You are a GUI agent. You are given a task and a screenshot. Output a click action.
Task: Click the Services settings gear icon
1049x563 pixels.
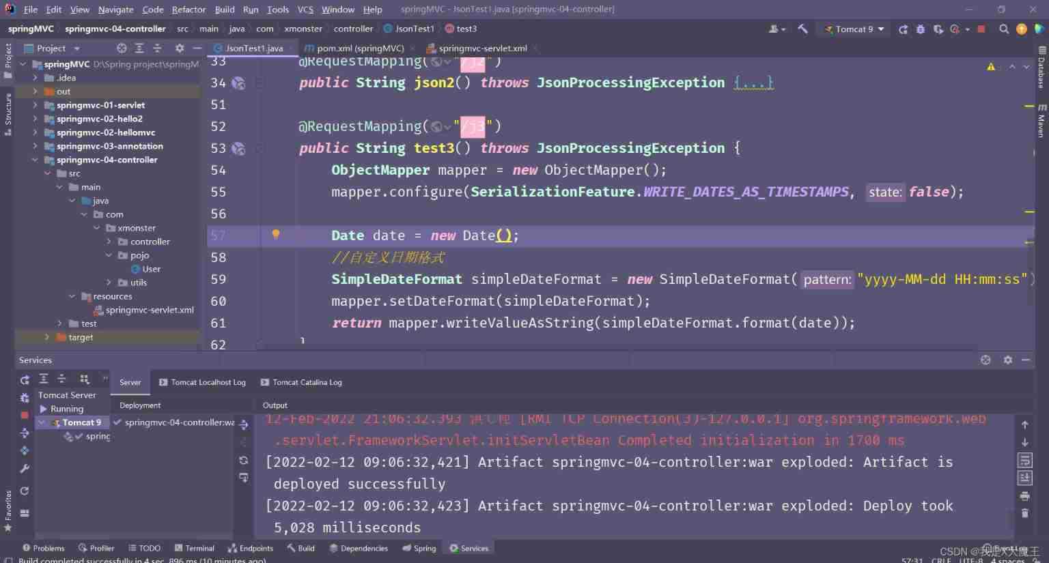(x=1008, y=360)
